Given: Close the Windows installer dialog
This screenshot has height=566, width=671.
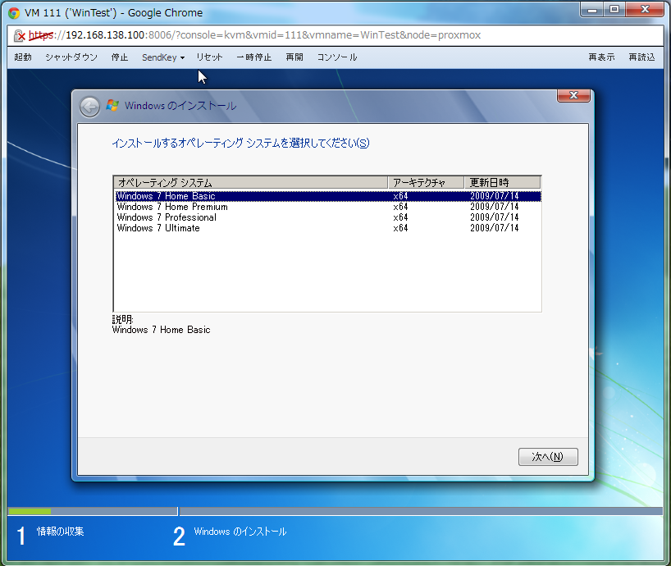Looking at the screenshot, I should pos(573,95).
